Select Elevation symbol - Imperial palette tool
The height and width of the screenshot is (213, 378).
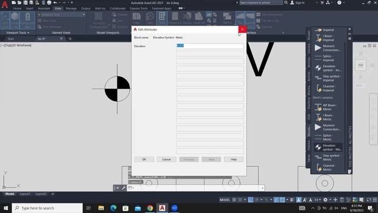[x=328, y=68]
